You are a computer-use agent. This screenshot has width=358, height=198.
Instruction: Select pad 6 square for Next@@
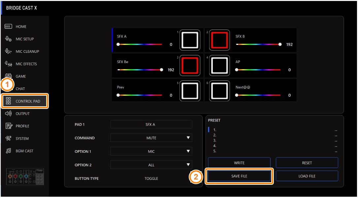(219, 91)
